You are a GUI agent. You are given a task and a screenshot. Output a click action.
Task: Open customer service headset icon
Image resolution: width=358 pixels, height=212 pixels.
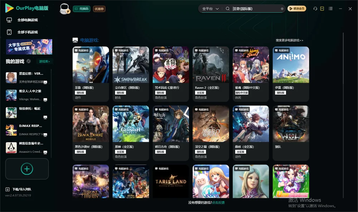(315, 9)
